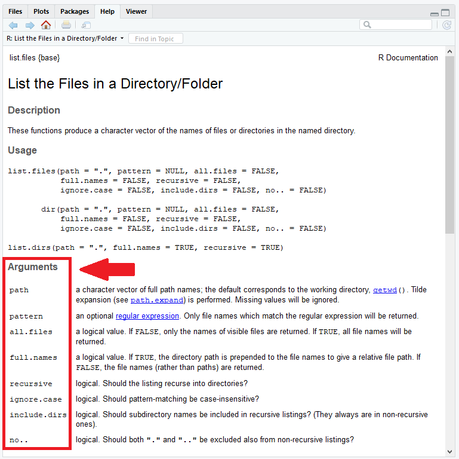Image resolution: width=459 pixels, height=459 pixels.
Task: Click the "include.dirs" argument name
Action: pyautogui.click(x=38, y=415)
